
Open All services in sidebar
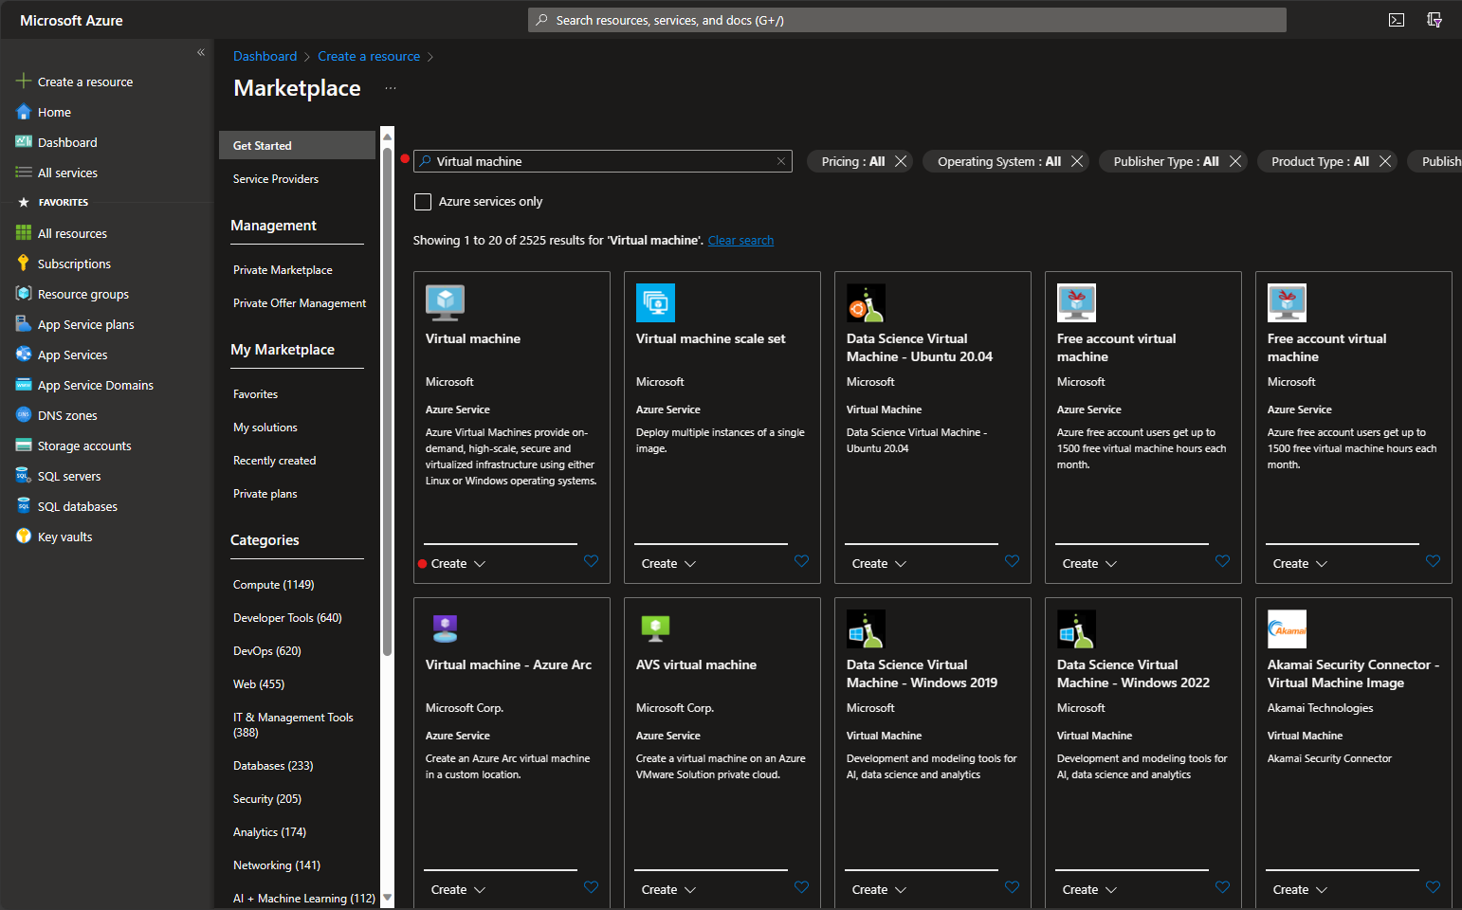pos(67,173)
